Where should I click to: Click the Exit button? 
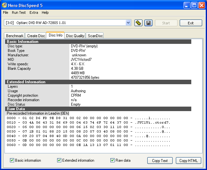tap(191, 23)
